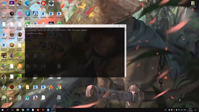
Task: Minimize the cmd.exe window
Action: pos(114,26)
